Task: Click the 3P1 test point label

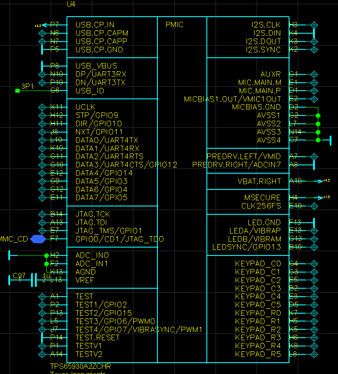Action: pos(28,86)
